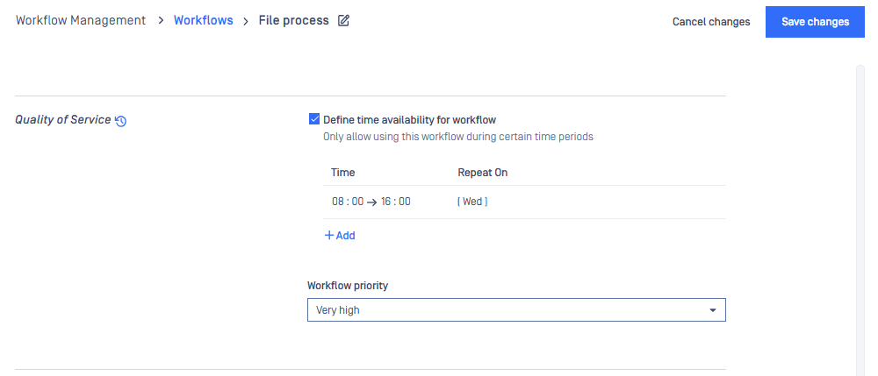Click the chevron before File process breadcrumb
This screenshot has height=376, width=878.
click(x=245, y=21)
